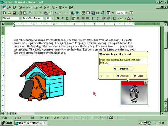Open the Borders dropdown arrow
The width and height of the screenshot is (168, 126).
[118, 18]
